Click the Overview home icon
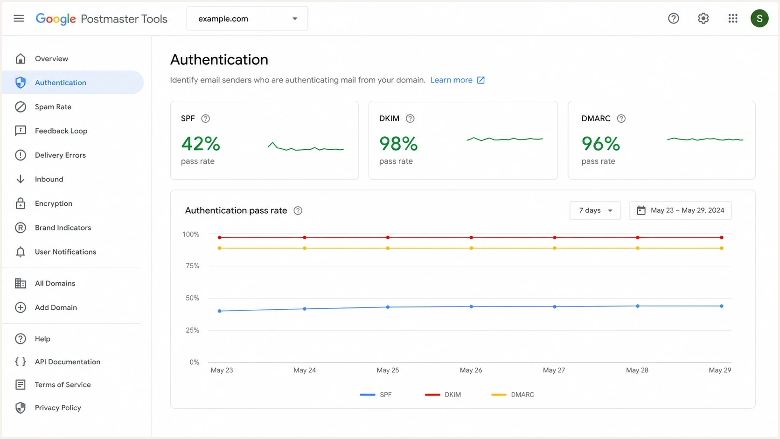Viewport: 780px width, 439px height. tap(21, 59)
